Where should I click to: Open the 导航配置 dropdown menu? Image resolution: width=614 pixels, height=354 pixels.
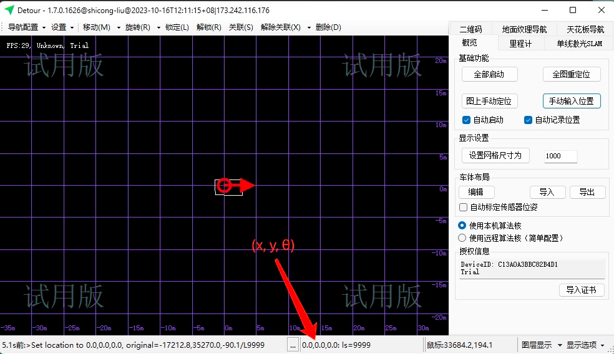[x=27, y=27]
